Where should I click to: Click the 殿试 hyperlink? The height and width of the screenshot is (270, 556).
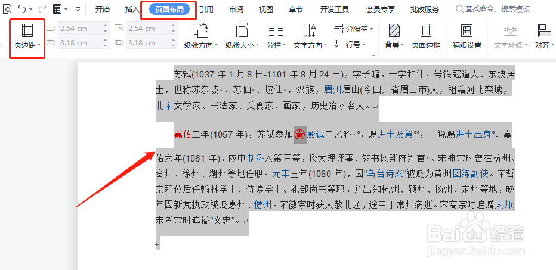click(x=316, y=134)
